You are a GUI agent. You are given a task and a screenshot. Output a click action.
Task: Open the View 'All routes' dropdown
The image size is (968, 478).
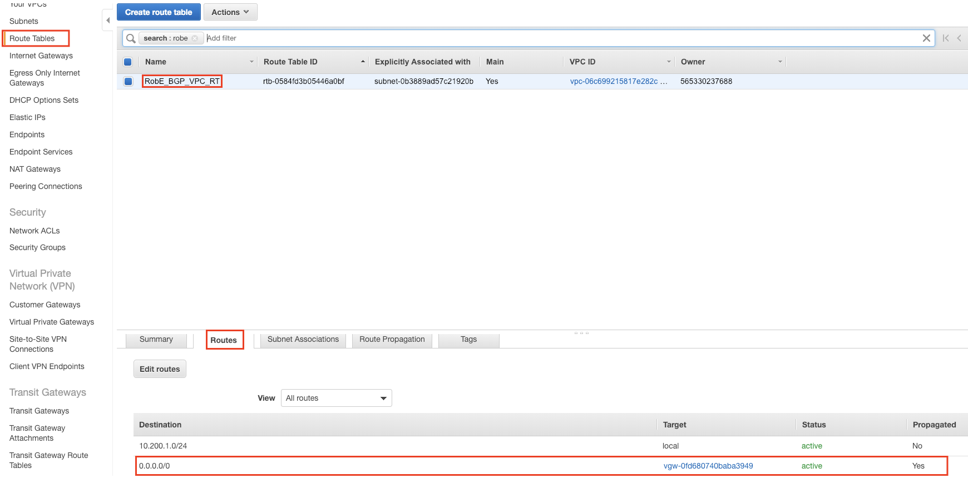click(x=336, y=398)
